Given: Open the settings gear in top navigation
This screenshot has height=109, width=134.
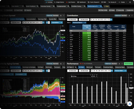Looking at the screenshot, I should click(x=130, y=2).
